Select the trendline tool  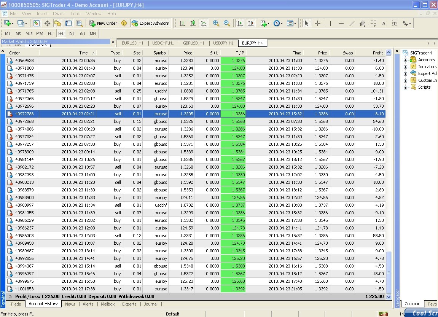352,24
